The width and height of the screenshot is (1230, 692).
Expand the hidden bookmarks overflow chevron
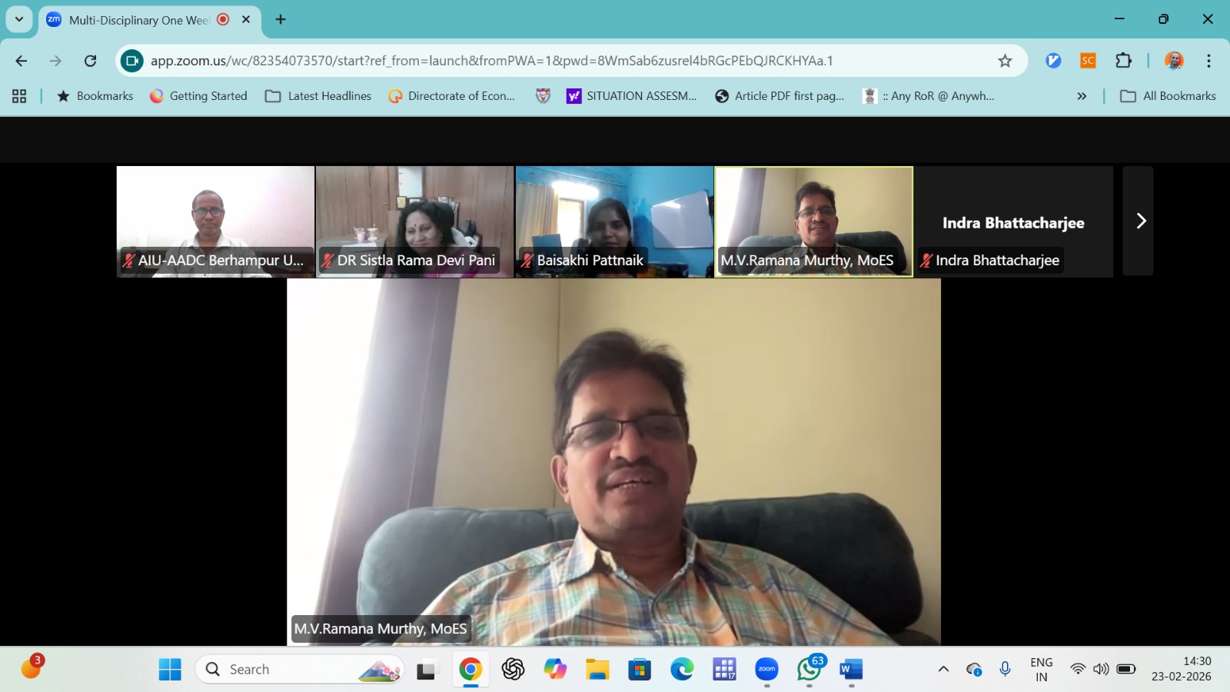click(x=1082, y=96)
